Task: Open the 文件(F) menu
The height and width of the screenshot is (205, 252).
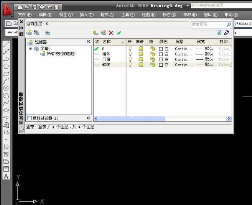Action: click(25, 15)
